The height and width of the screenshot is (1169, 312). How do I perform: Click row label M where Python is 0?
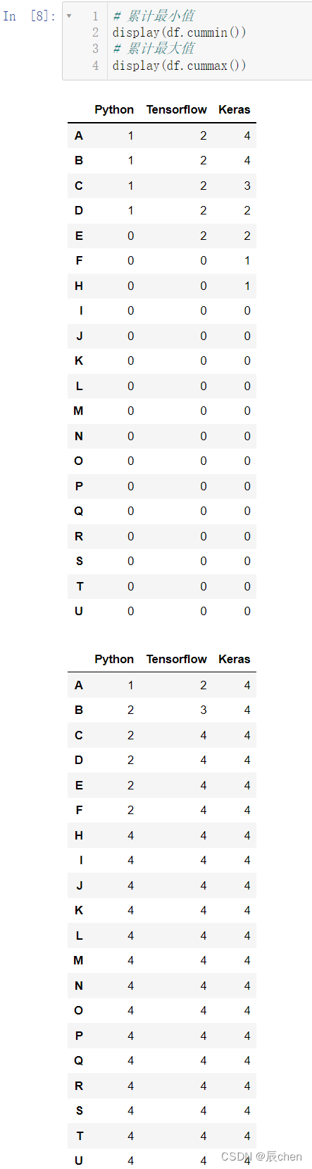pos(79,411)
